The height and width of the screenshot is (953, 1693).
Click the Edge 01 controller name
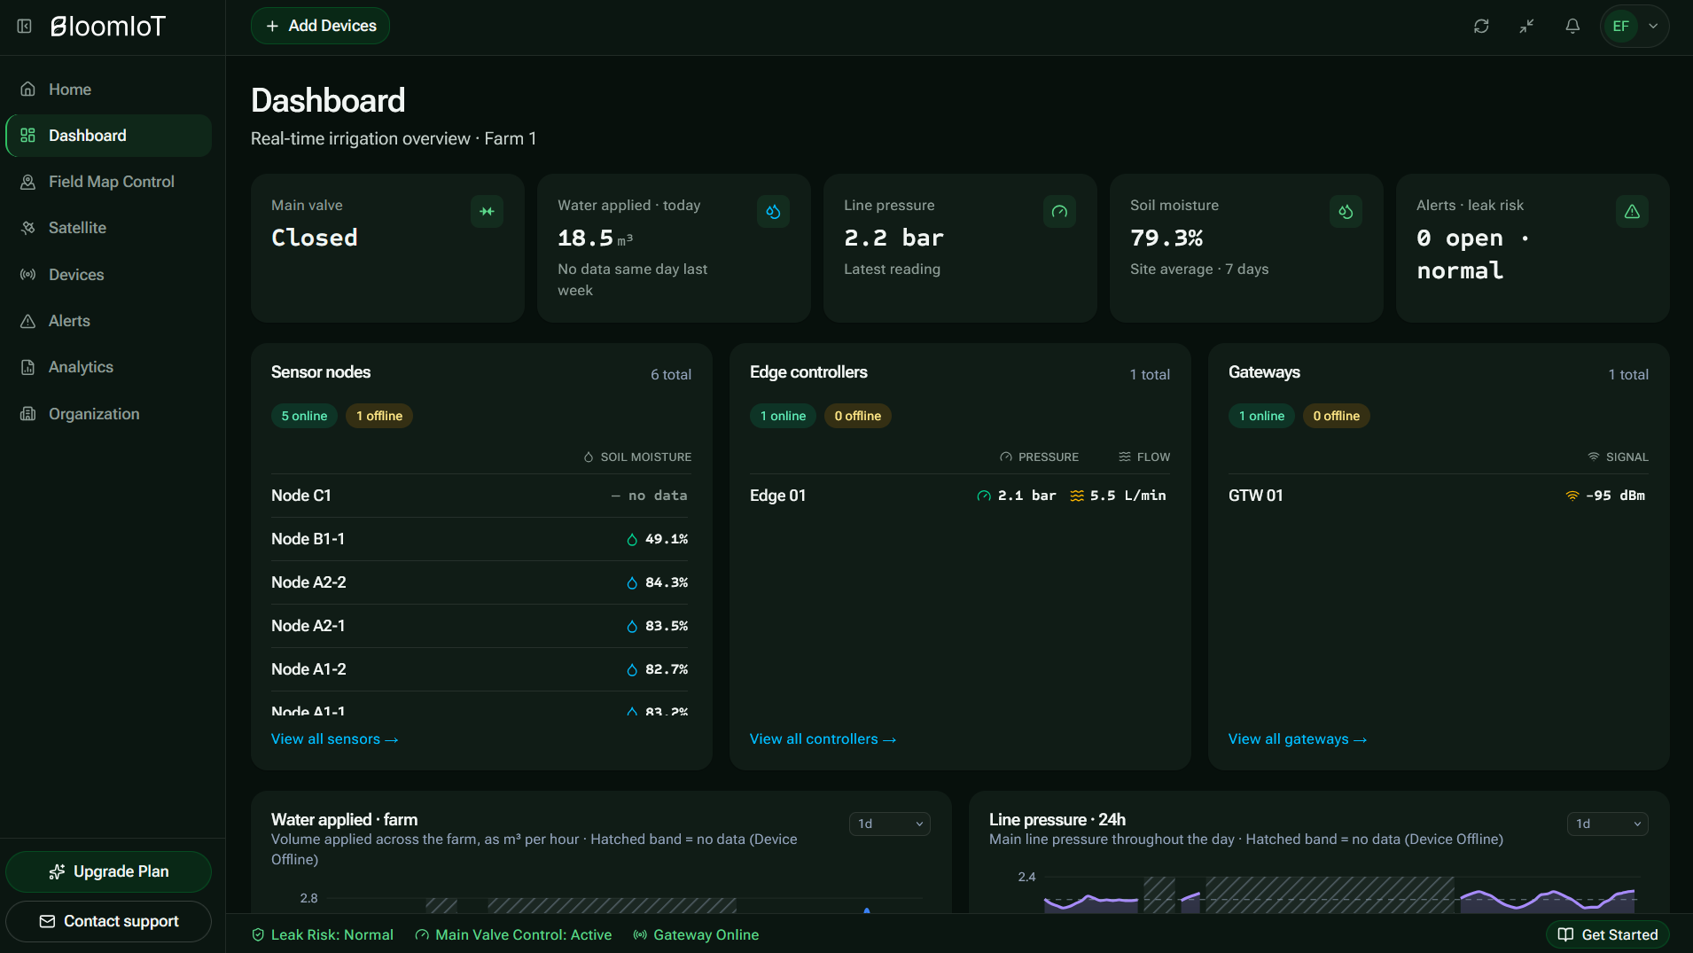tap(778, 496)
